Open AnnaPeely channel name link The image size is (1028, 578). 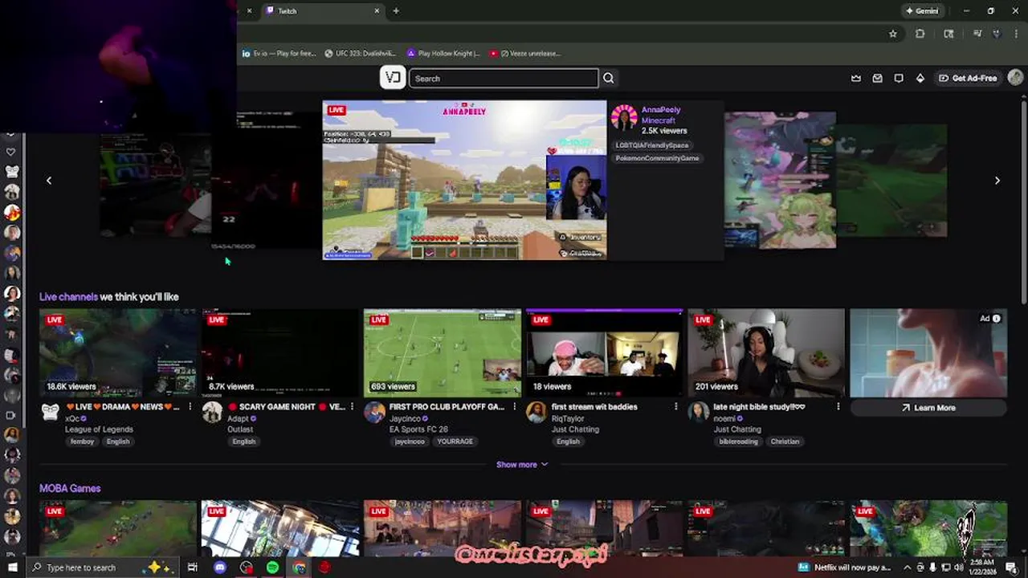(661, 110)
